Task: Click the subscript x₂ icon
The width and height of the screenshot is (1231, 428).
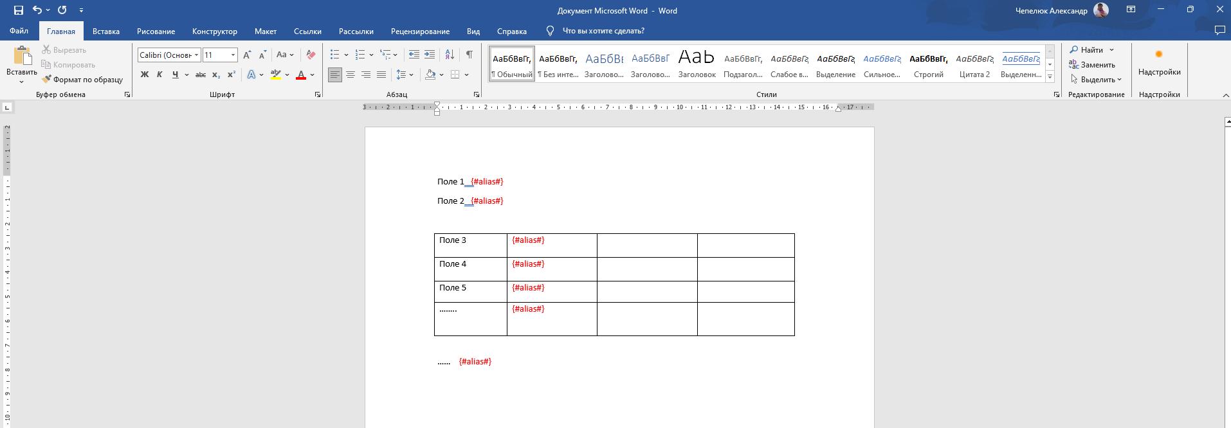Action: [216, 75]
